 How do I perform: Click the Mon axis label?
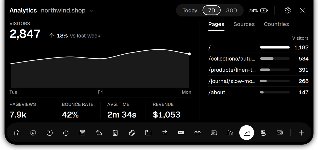point(187,92)
